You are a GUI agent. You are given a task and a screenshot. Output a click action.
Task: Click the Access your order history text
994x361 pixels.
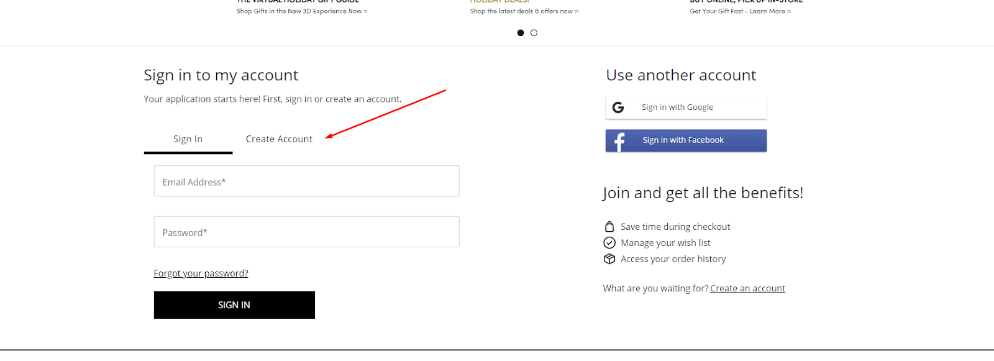(x=673, y=259)
